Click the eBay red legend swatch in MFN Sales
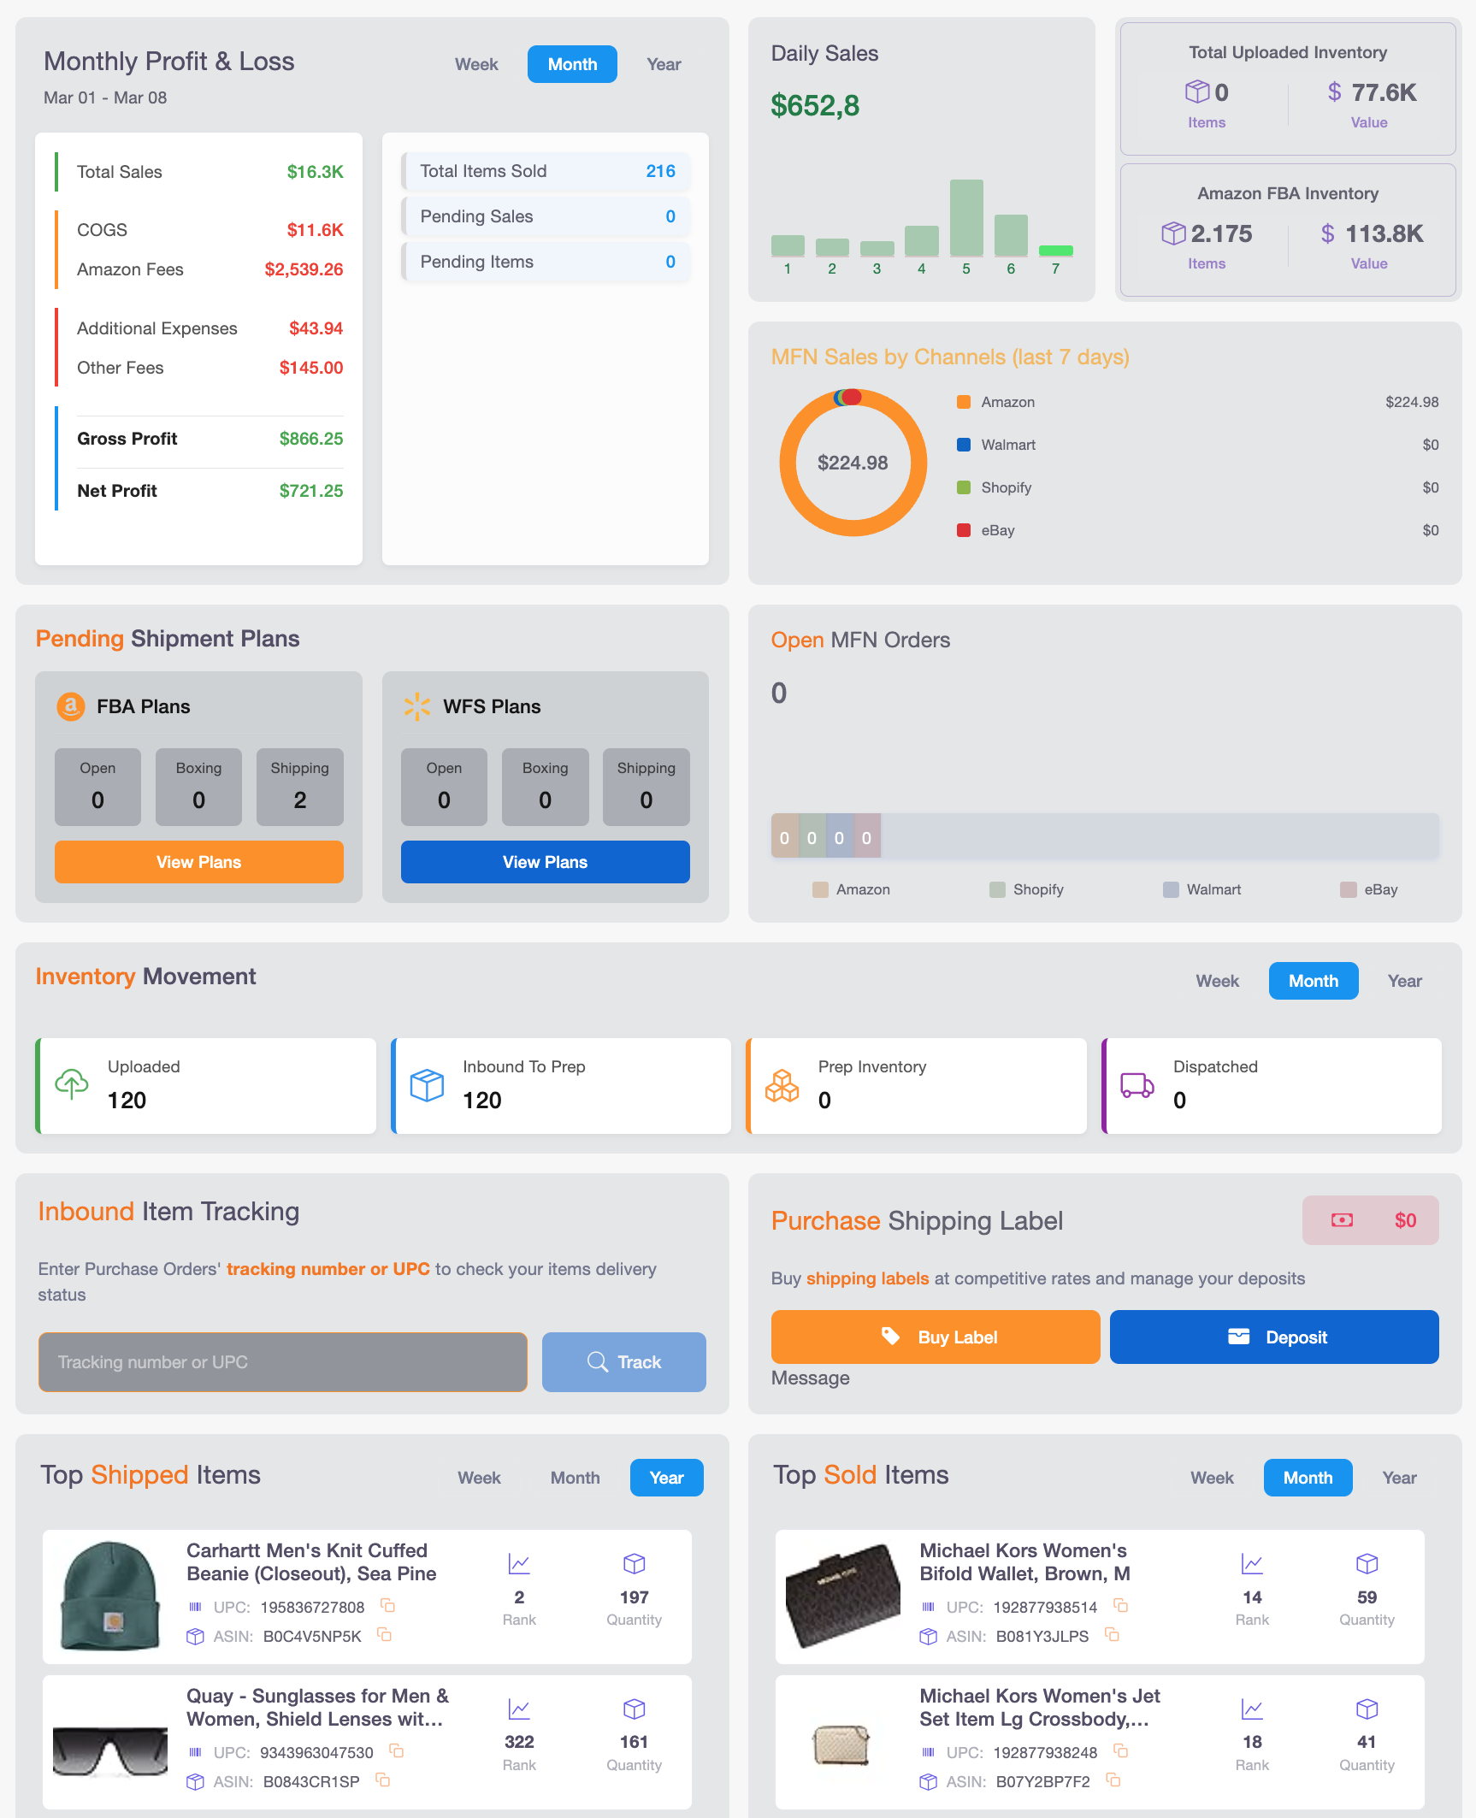The image size is (1476, 1818). [x=964, y=530]
